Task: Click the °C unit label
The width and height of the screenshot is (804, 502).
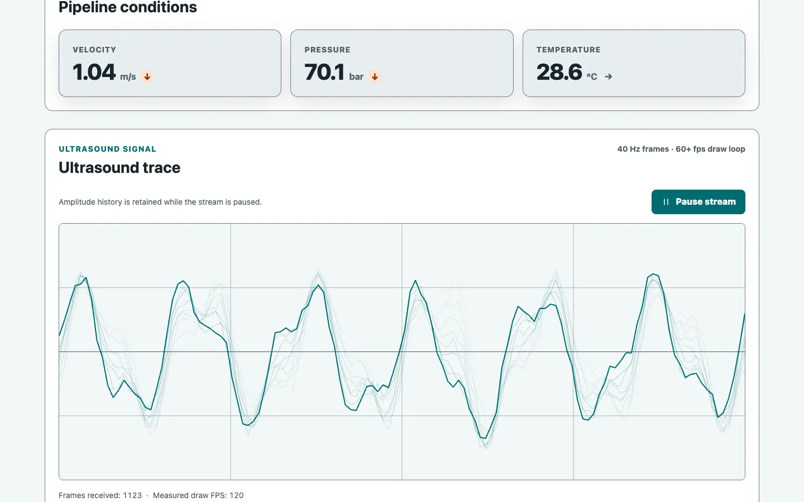Action: [592, 77]
